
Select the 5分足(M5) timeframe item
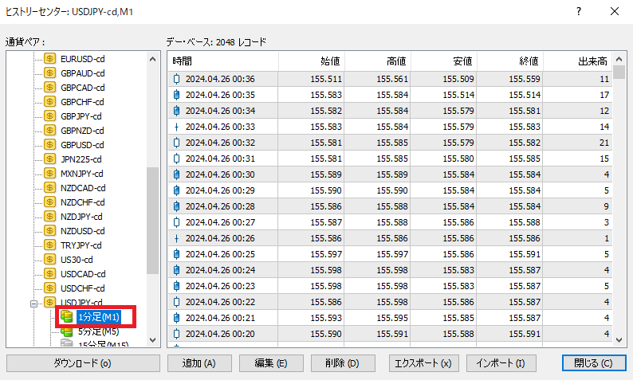99,331
